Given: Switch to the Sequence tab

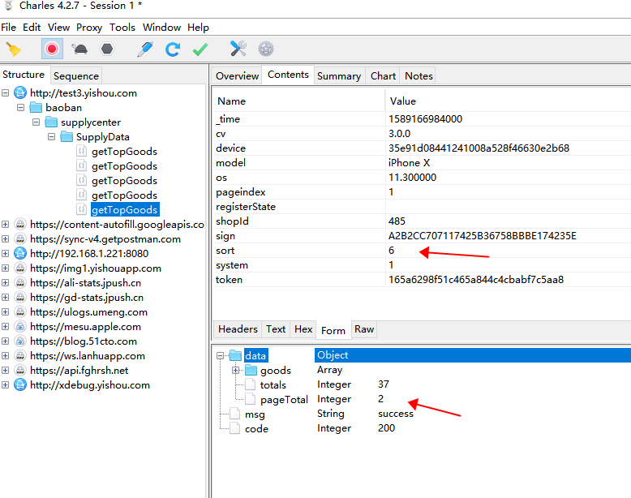Looking at the screenshot, I should (76, 75).
